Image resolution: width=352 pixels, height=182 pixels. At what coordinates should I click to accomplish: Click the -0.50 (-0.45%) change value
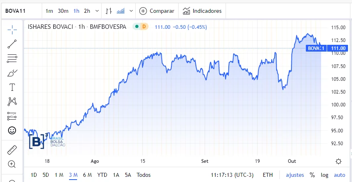tap(190, 27)
